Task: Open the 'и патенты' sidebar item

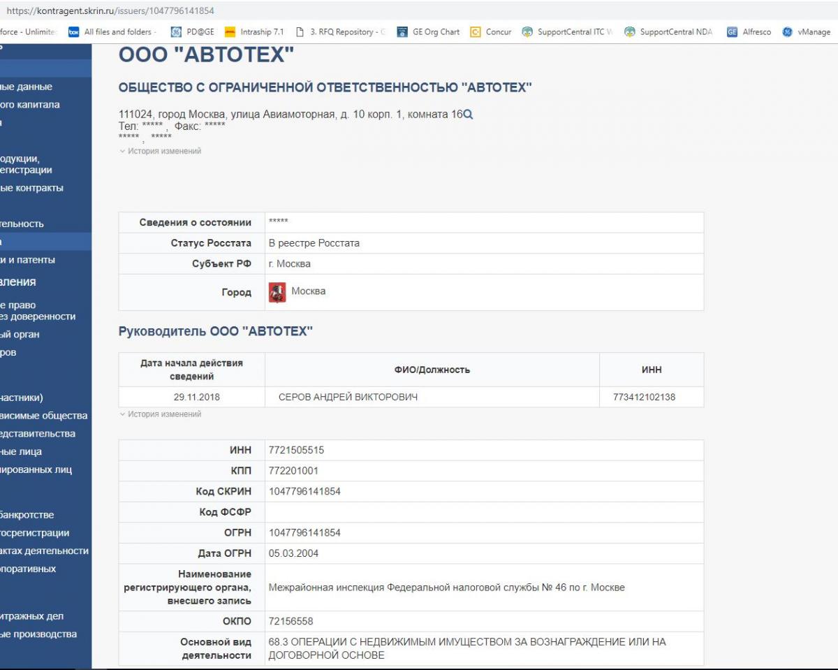Action: pyautogui.click(x=28, y=260)
